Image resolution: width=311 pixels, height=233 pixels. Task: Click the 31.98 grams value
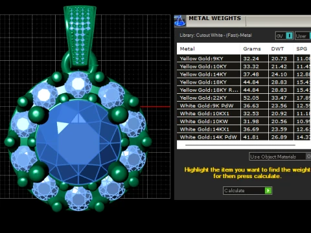coord(251,122)
